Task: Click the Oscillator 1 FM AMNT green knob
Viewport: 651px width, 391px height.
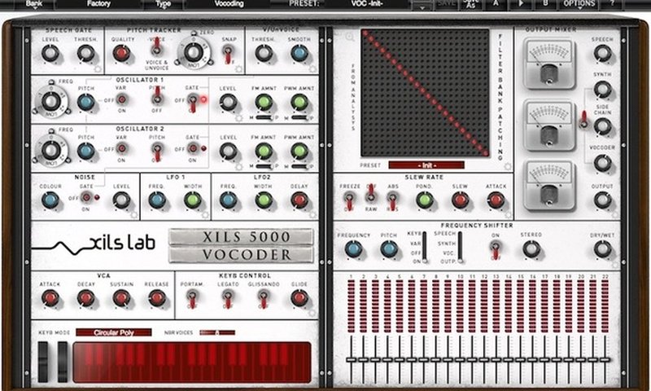Action: point(264,102)
